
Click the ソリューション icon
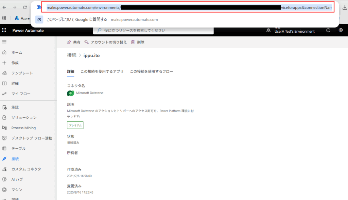(x=4, y=118)
